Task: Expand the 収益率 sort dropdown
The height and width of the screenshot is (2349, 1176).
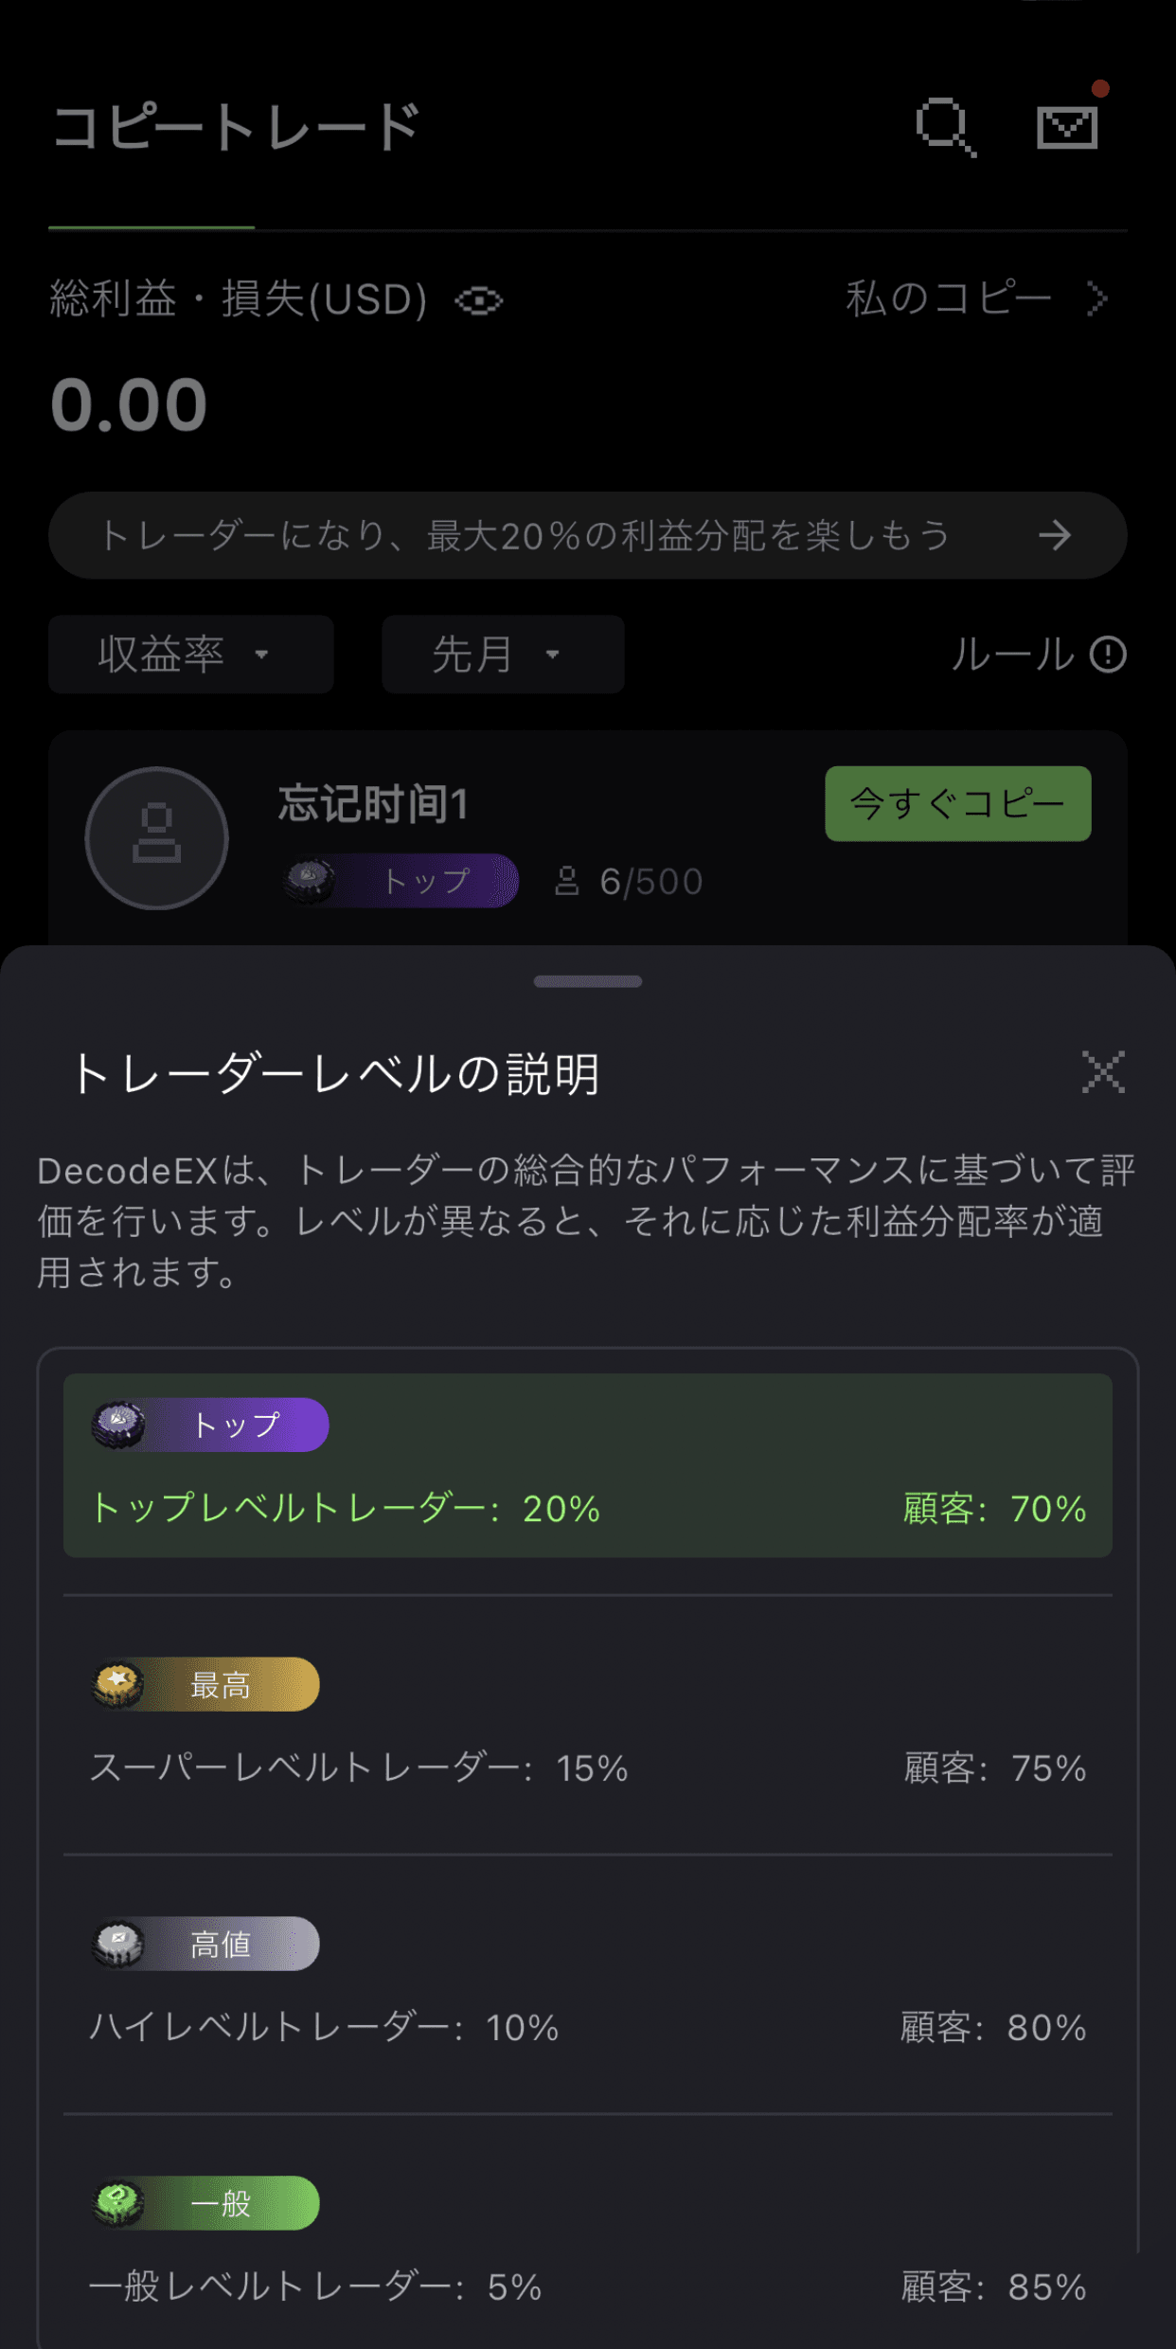Action: [x=191, y=654]
